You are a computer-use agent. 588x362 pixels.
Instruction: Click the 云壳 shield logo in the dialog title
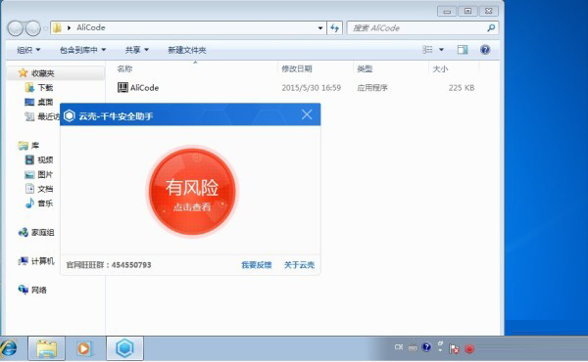tap(70, 116)
